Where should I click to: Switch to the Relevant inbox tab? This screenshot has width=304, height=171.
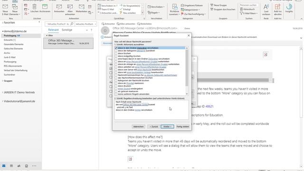click(53, 30)
